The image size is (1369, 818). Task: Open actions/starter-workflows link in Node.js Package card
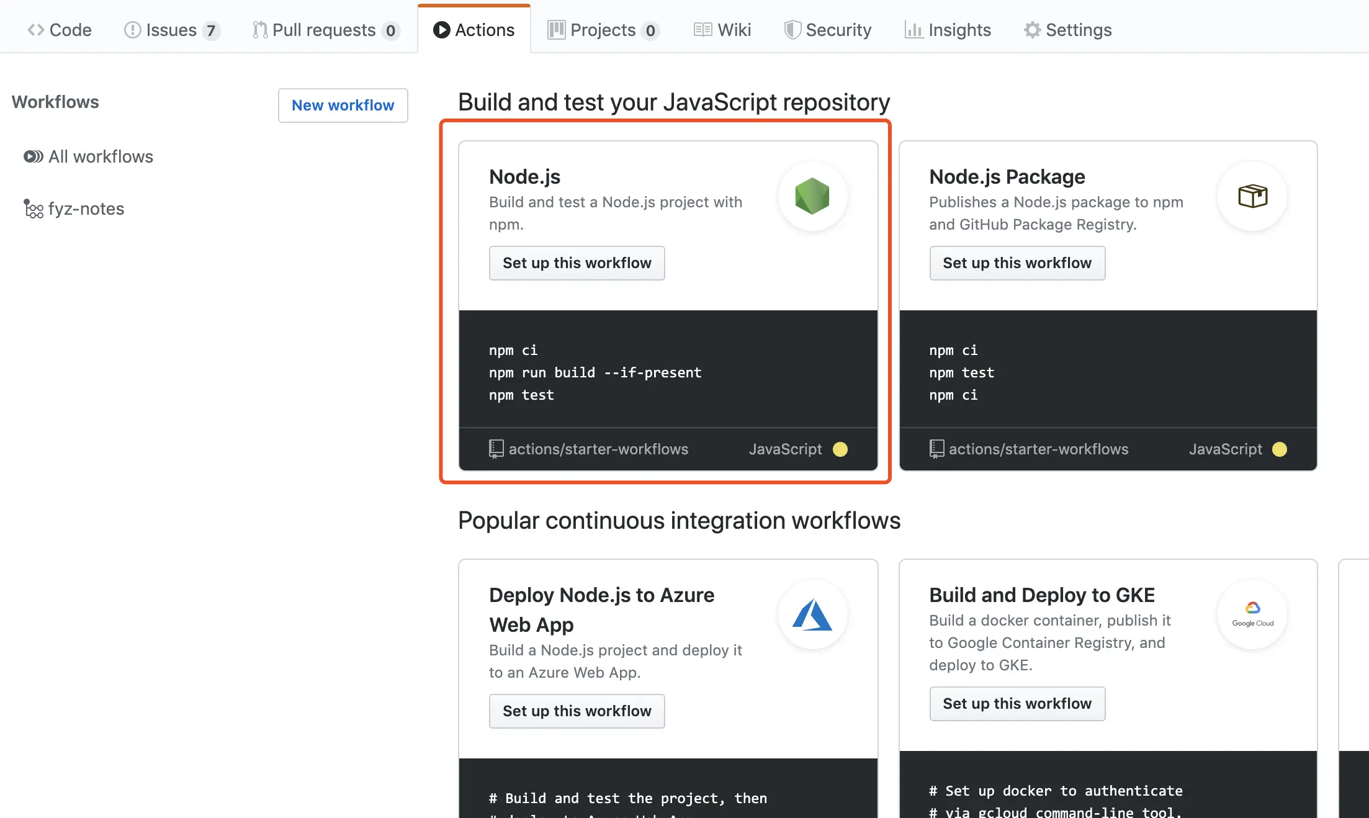point(1038,449)
